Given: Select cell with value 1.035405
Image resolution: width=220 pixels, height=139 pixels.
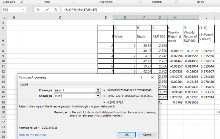Looking at the screenshot, I should click(x=207, y=87).
